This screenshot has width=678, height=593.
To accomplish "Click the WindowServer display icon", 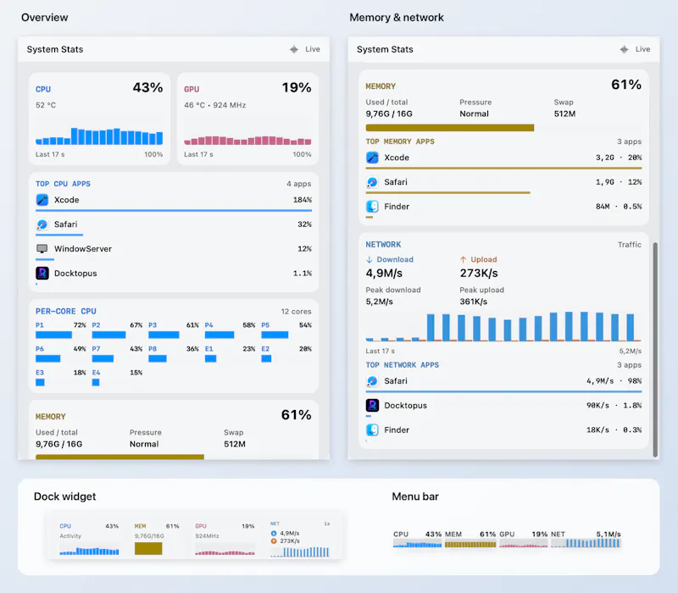I will click(x=42, y=248).
